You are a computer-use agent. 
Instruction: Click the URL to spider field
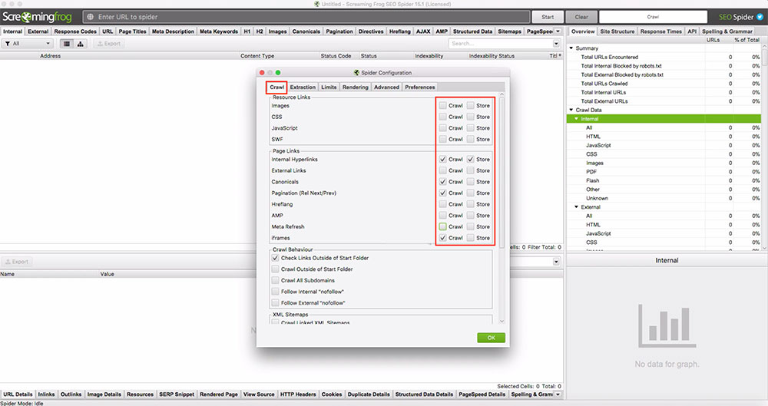click(306, 17)
